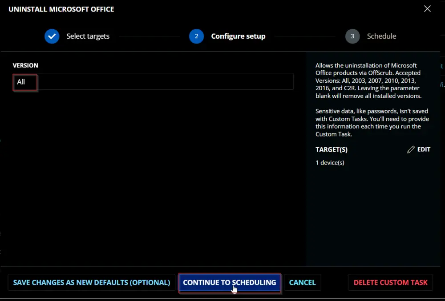Click the Select targets checkmark step icon

52,36
